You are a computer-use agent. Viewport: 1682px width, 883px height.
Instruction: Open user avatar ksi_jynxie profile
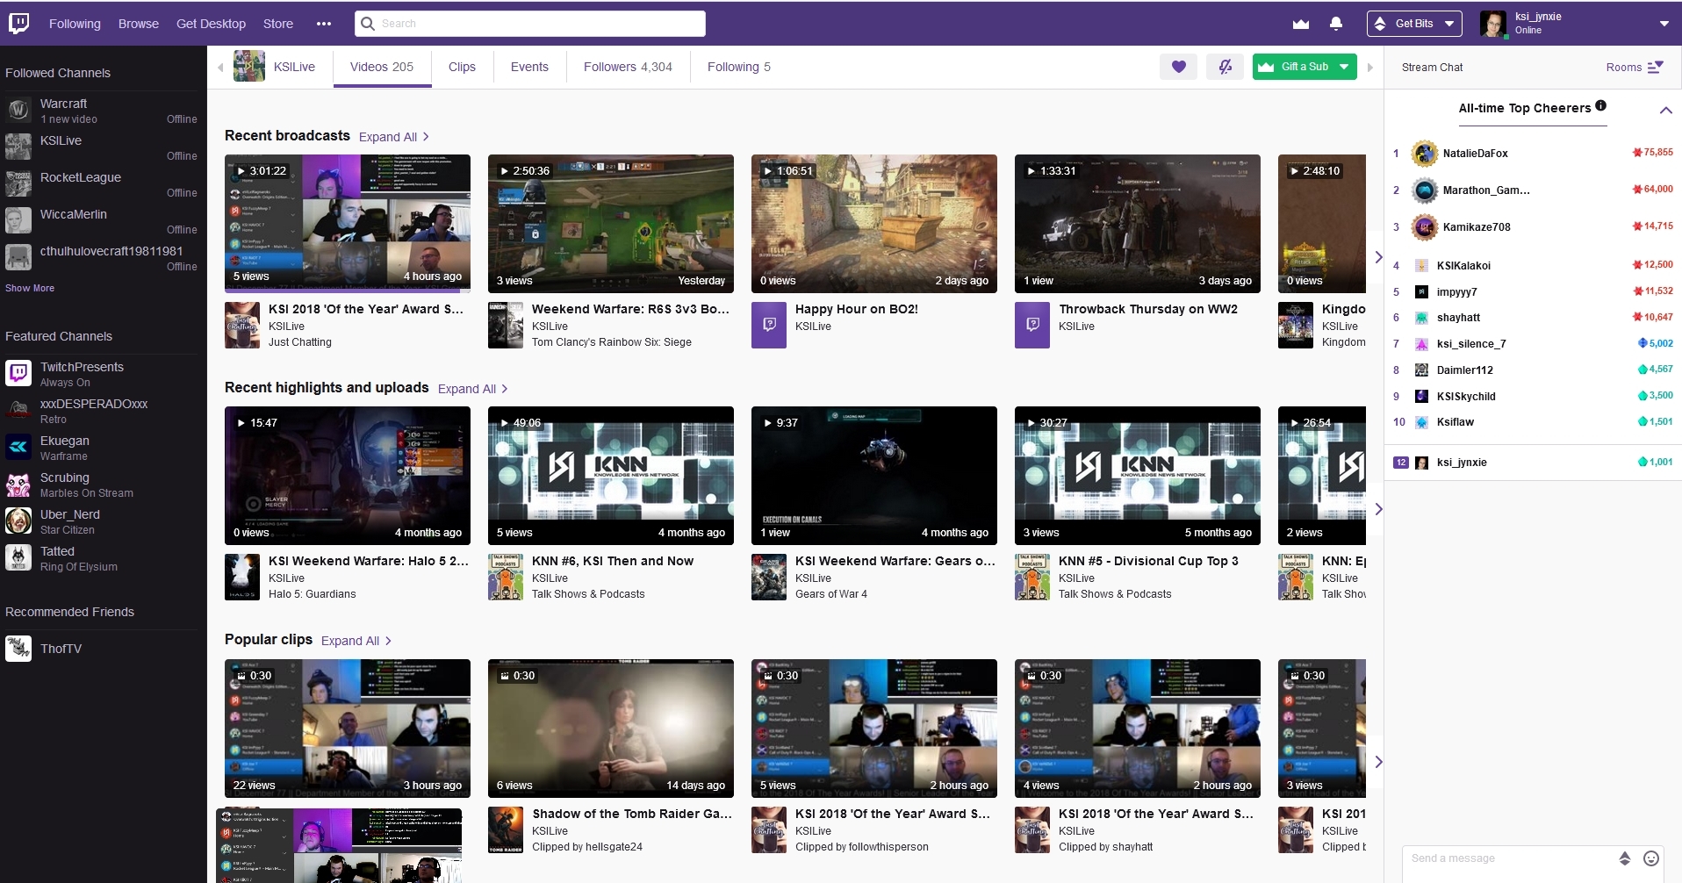click(1493, 24)
